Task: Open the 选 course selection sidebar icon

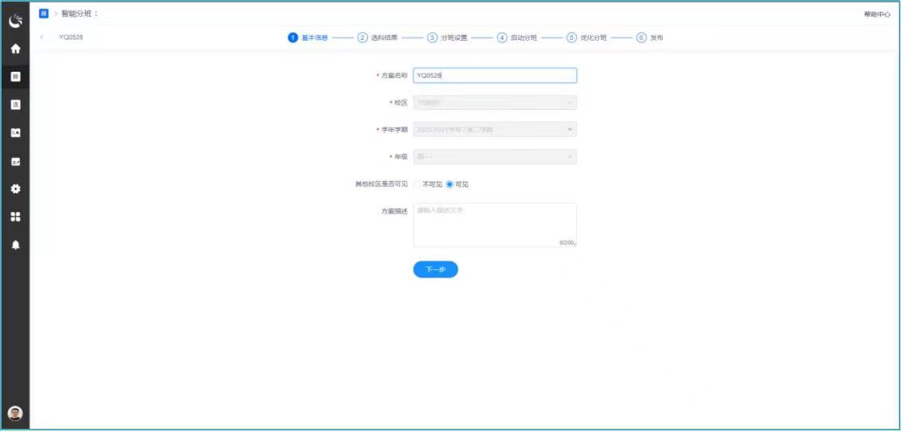Action: [x=15, y=104]
